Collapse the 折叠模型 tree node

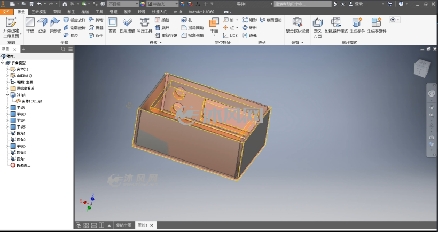(3, 63)
